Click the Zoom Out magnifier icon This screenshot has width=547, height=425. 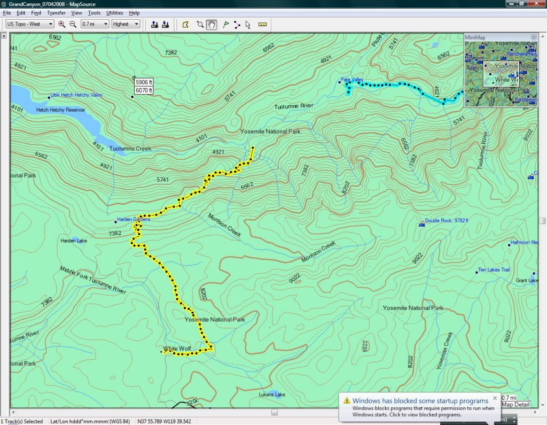point(73,24)
